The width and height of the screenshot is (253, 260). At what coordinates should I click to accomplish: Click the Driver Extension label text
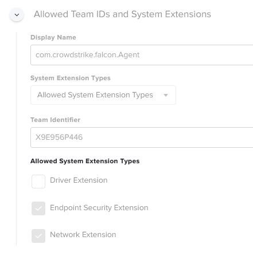[x=79, y=180]
